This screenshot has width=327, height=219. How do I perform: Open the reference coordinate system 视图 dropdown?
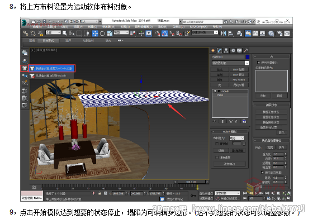point(121,32)
